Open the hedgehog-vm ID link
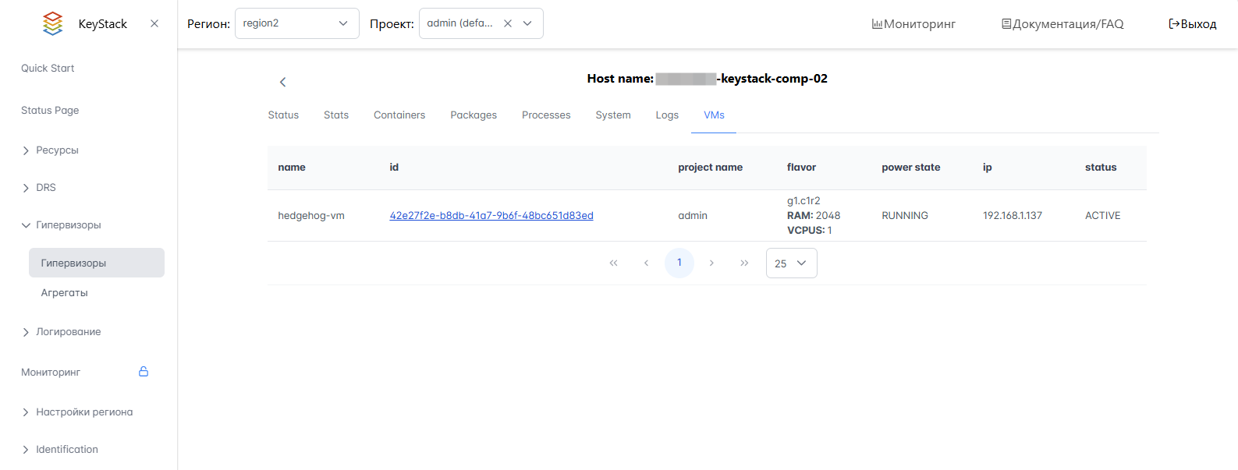 (491, 216)
